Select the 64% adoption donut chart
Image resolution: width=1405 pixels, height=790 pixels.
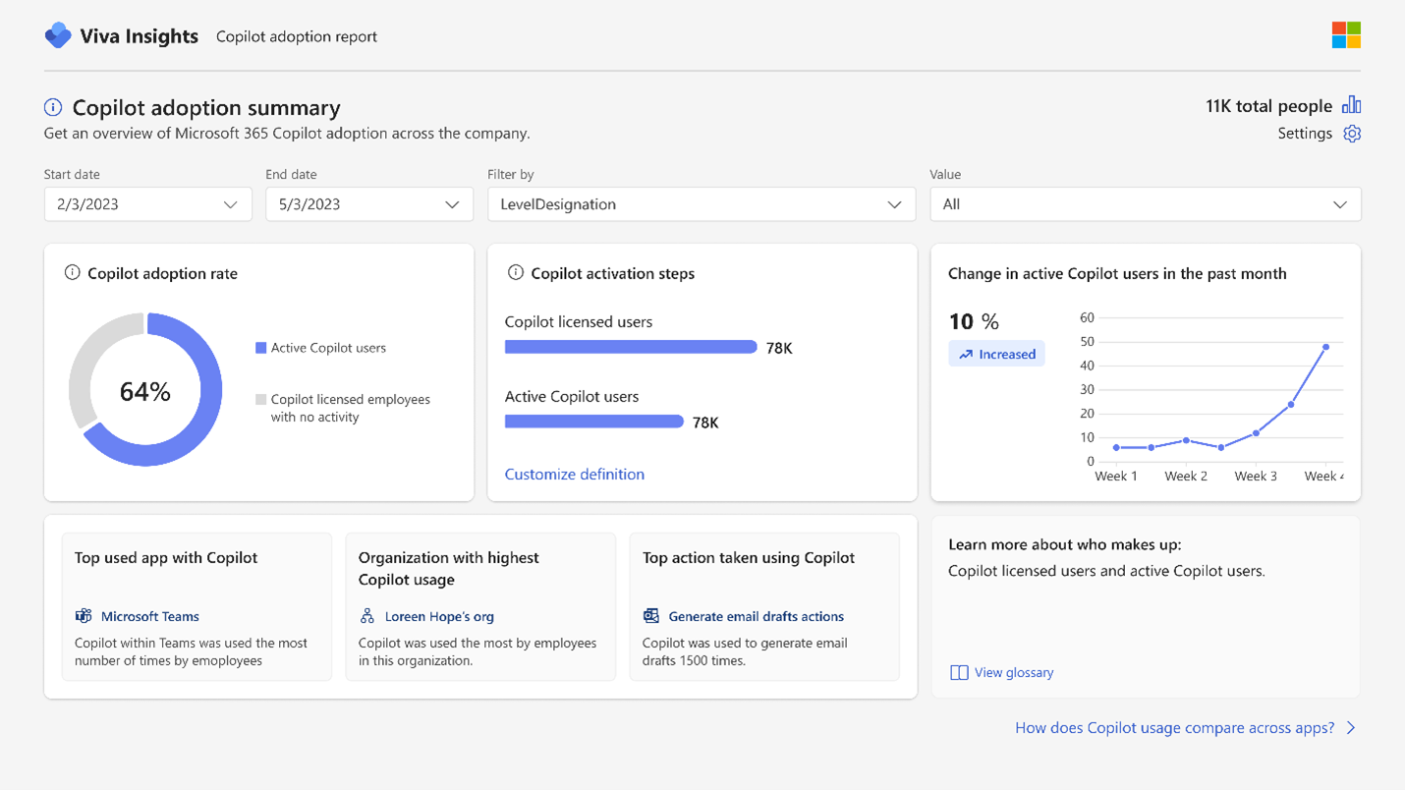click(145, 389)
